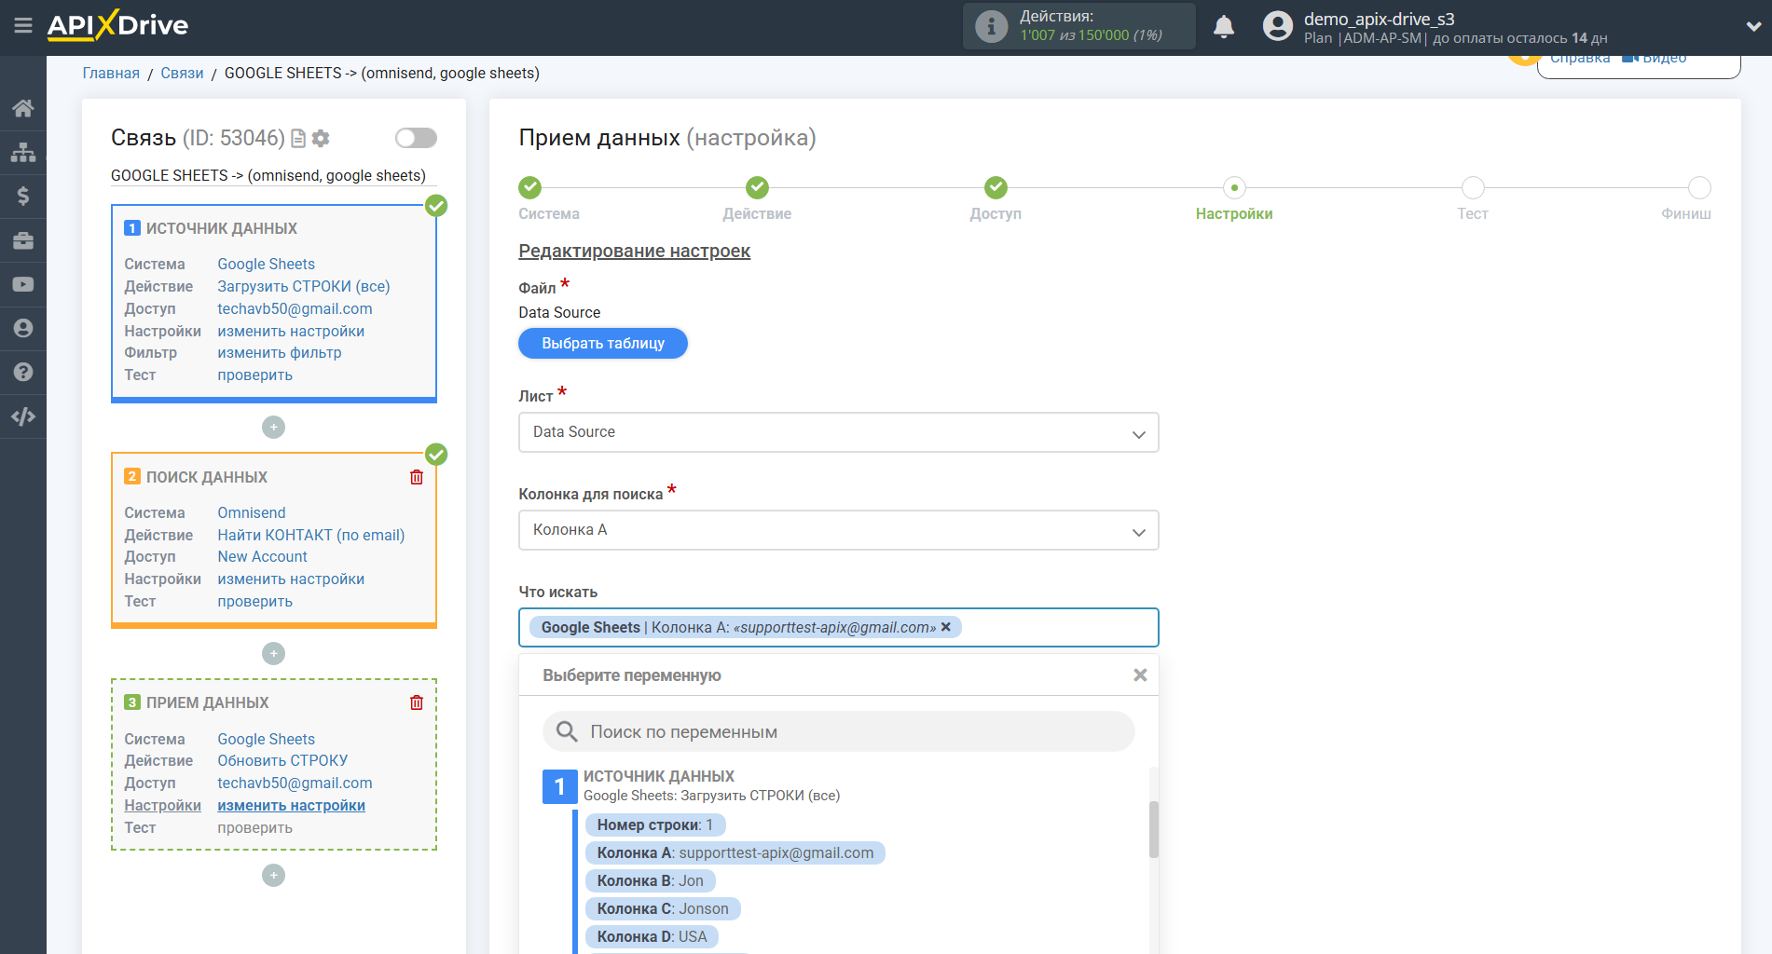Open the YouTube video sidebar icon

[x=23, y=284]
